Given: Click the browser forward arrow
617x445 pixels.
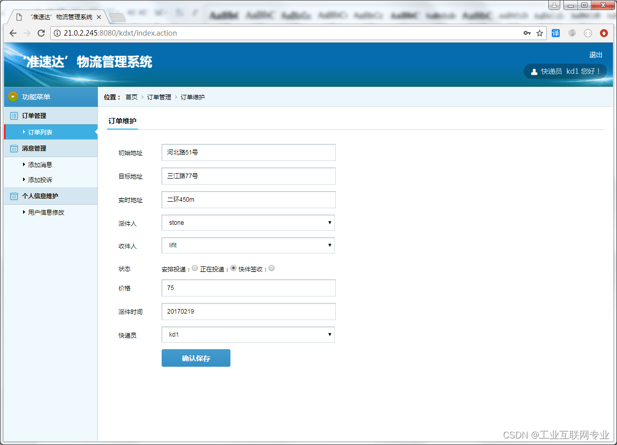Looking at the screenshot, I should (27, 33).
